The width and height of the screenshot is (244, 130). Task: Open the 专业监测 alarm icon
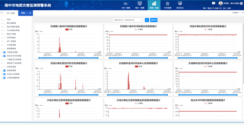pos(167,3)
